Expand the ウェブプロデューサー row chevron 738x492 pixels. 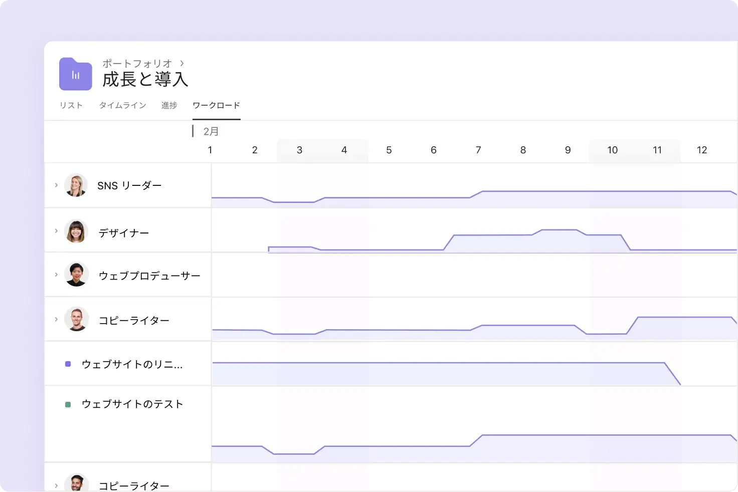tap(56, 274)
